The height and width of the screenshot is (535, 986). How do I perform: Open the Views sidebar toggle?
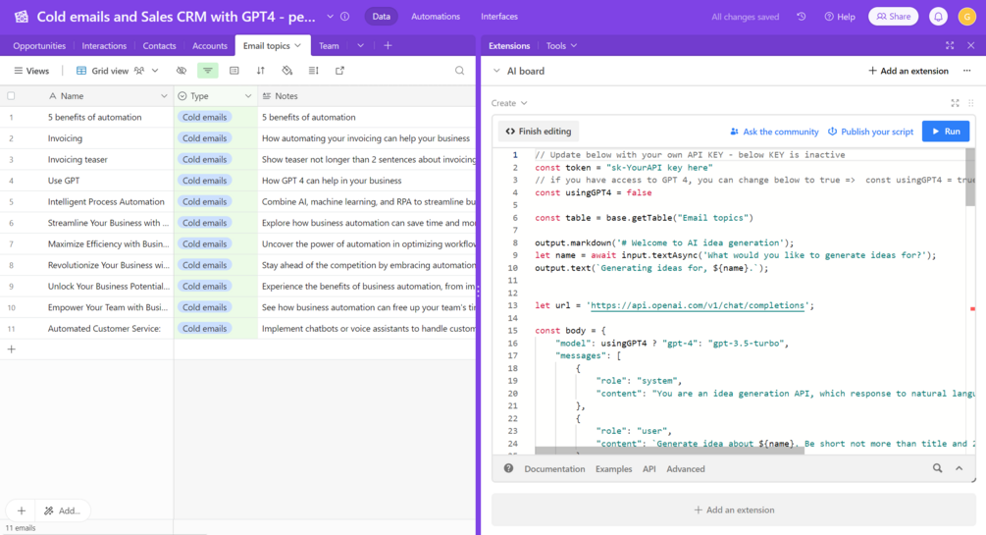click(31, 71)
